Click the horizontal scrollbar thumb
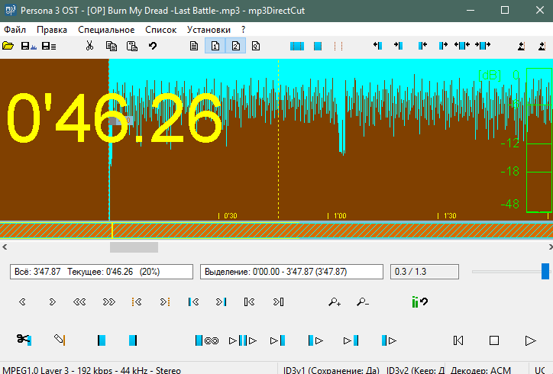Image resolution: width=553 pixels, height=374 pixels. [134, 247]
